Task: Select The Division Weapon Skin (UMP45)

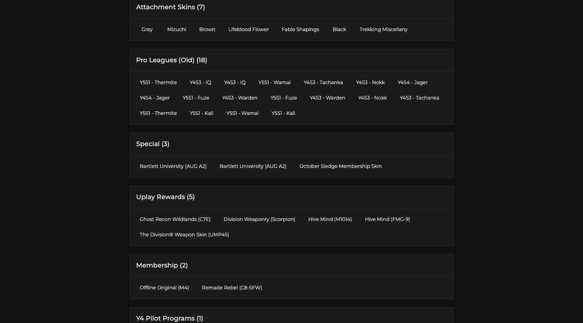Action: pos(184,235)
